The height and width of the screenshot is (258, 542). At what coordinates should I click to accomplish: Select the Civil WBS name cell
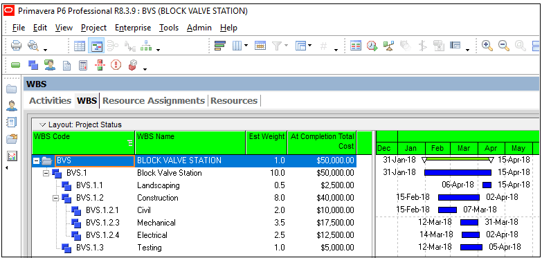point(191,210)
